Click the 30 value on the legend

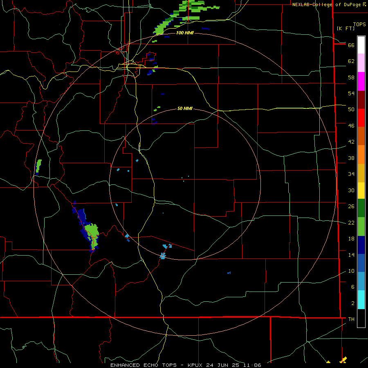[351, 190]
